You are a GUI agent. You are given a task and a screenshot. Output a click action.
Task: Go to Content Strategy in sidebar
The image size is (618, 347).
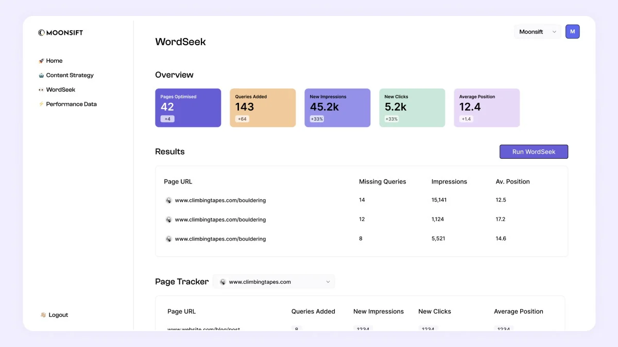[x=66, y=75]
